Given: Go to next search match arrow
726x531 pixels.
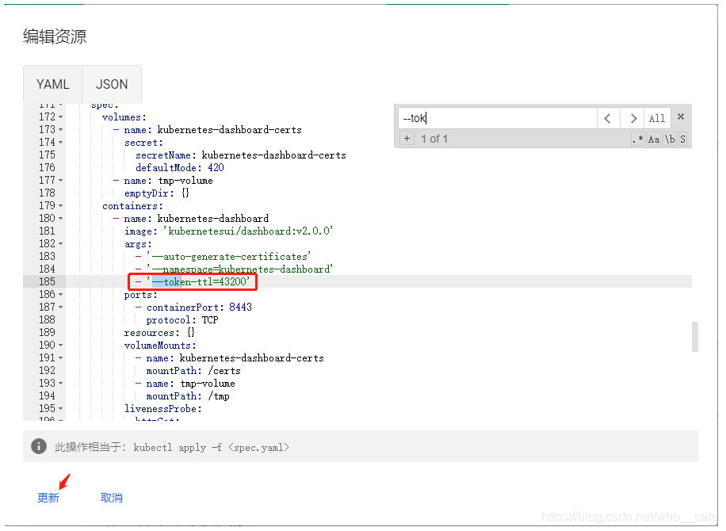Looking at the screenshot, I should (x=632, y=118).
